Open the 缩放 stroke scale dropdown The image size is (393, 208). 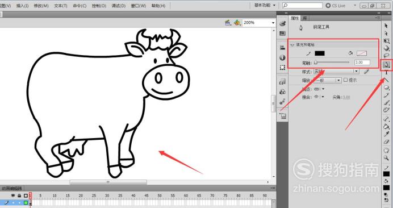pyautogui.click(x=328, y=80)
